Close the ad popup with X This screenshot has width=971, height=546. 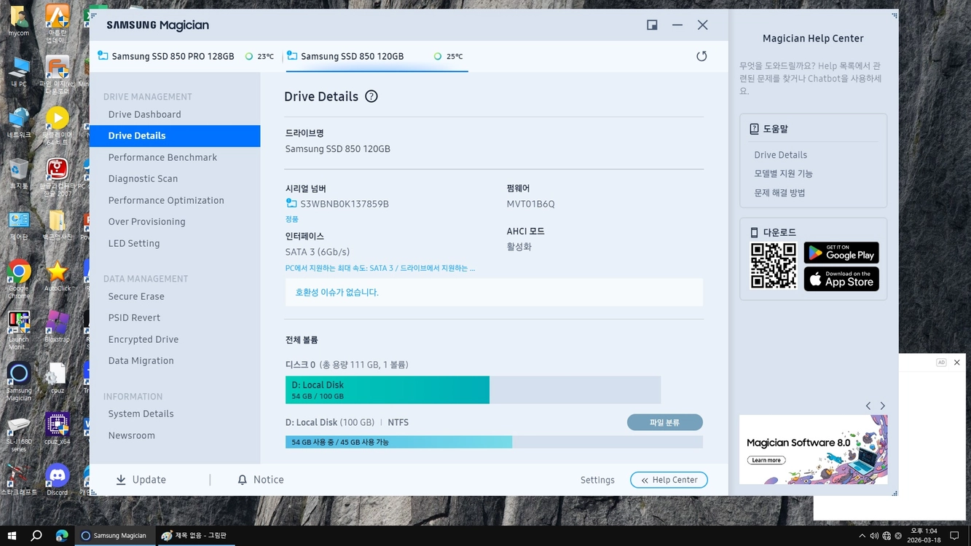[957, 363]
